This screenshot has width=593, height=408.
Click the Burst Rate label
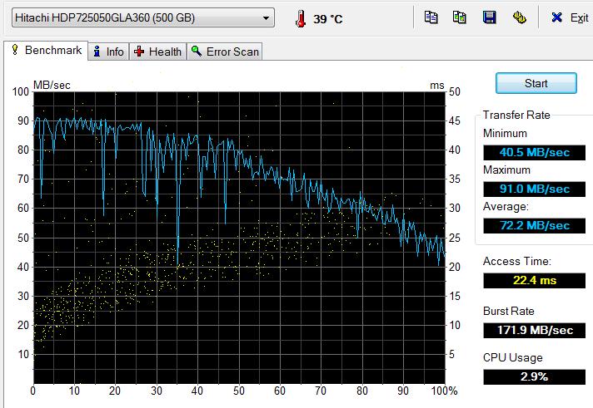click(x=509, y=311)
